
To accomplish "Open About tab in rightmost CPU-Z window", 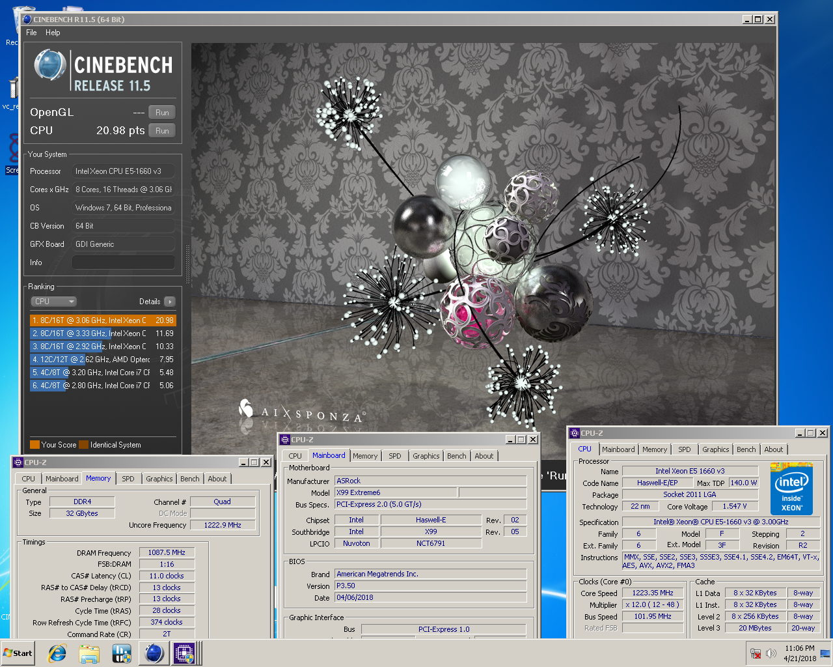I will 774,449.
